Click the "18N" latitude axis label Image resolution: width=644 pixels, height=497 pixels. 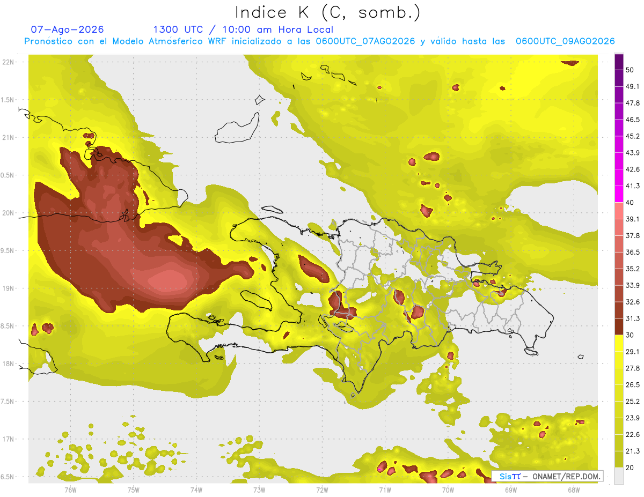[8, 364]
